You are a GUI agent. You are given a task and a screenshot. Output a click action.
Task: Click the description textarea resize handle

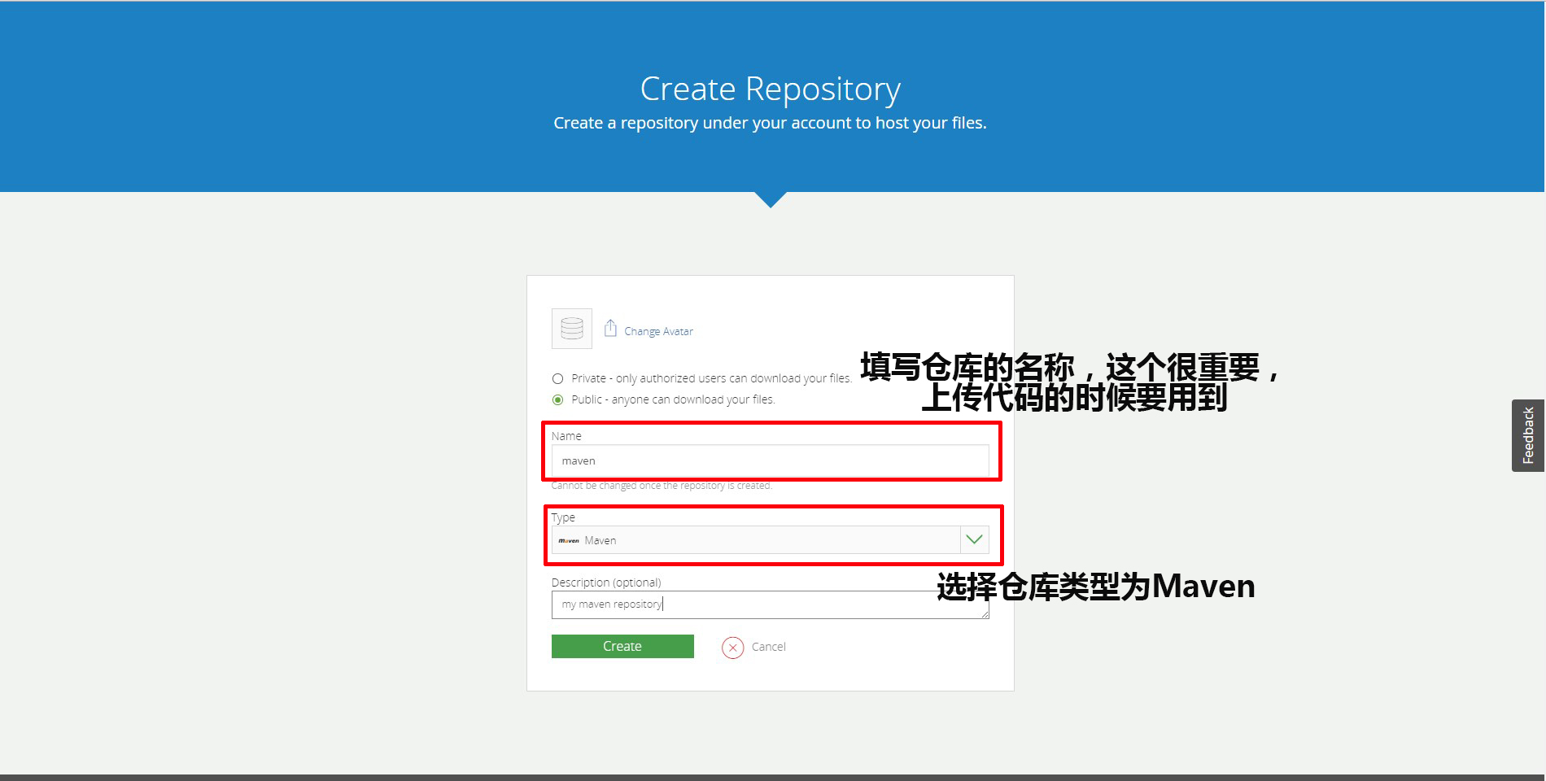coord(985,613)
